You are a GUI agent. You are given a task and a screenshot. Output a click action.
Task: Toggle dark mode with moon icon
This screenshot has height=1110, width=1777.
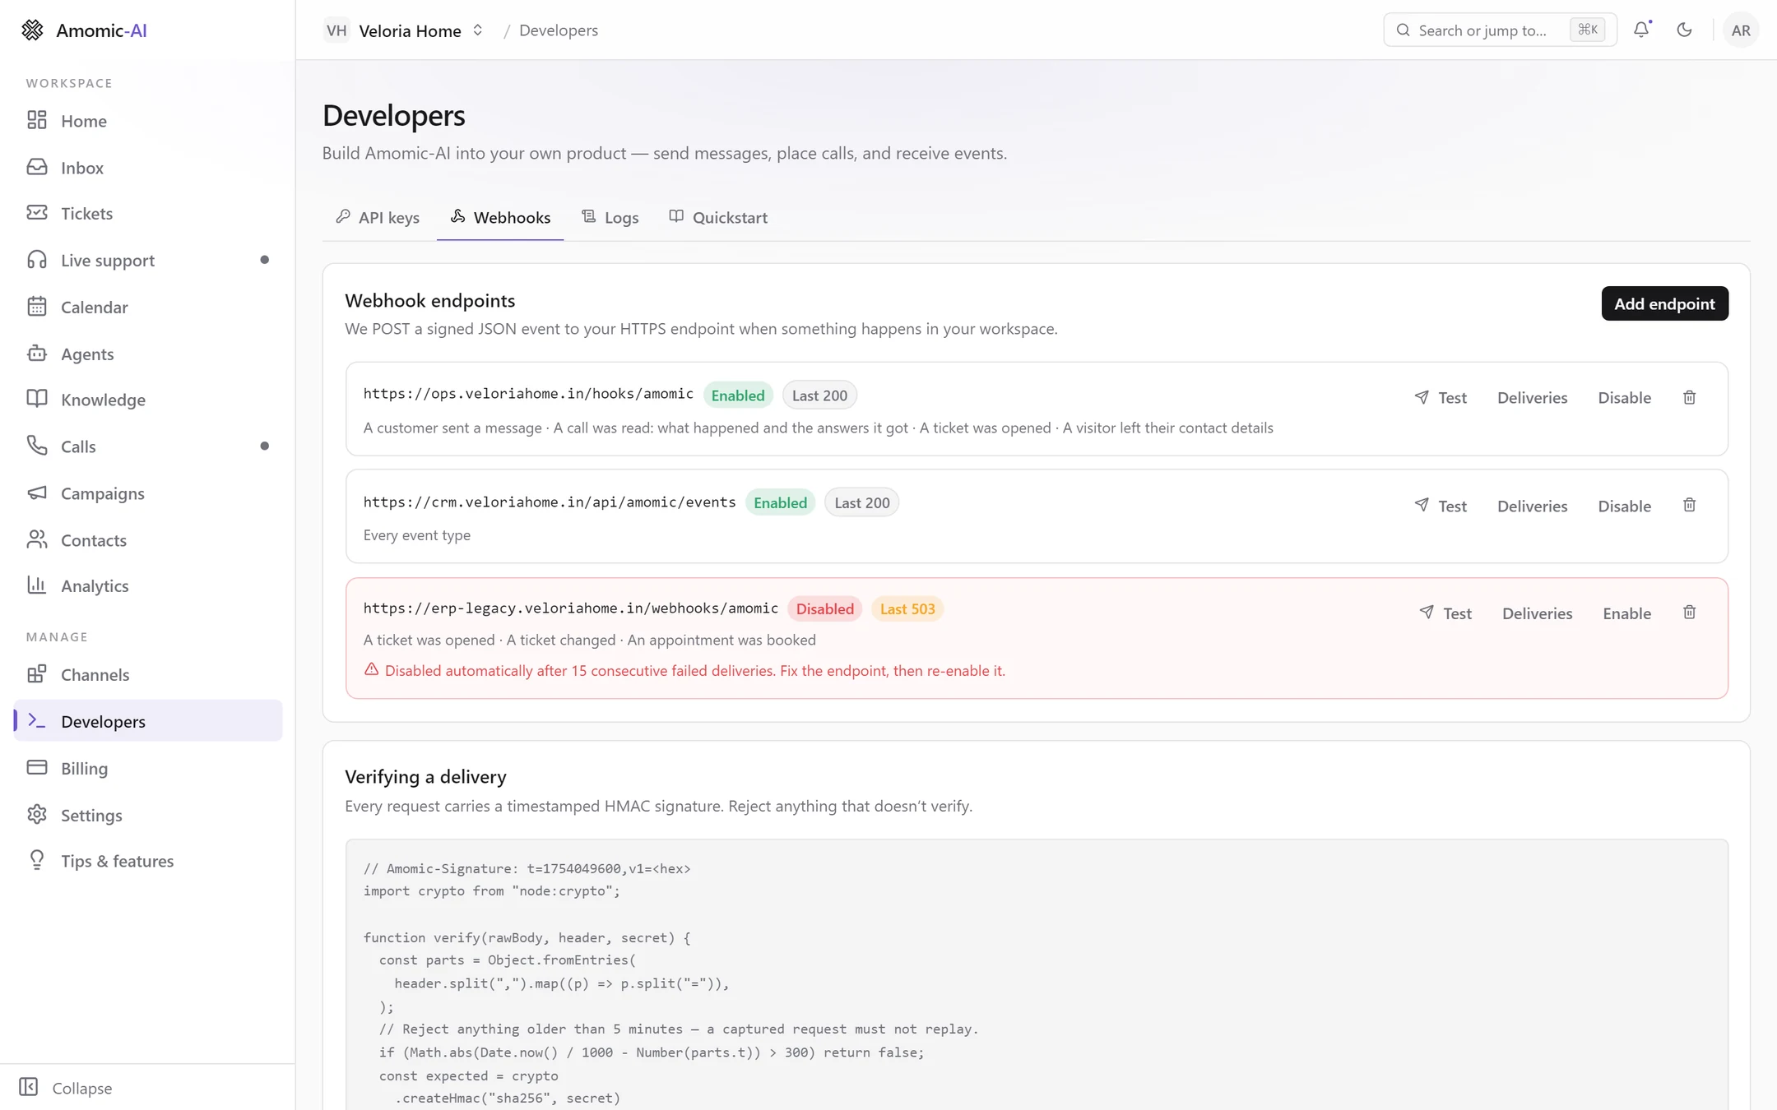[x=1684, y=30]
